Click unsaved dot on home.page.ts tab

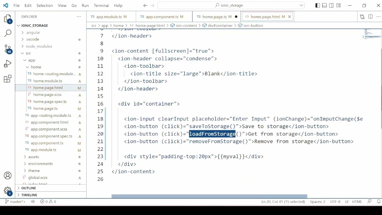pyautogui.click(x=236, y=17)
